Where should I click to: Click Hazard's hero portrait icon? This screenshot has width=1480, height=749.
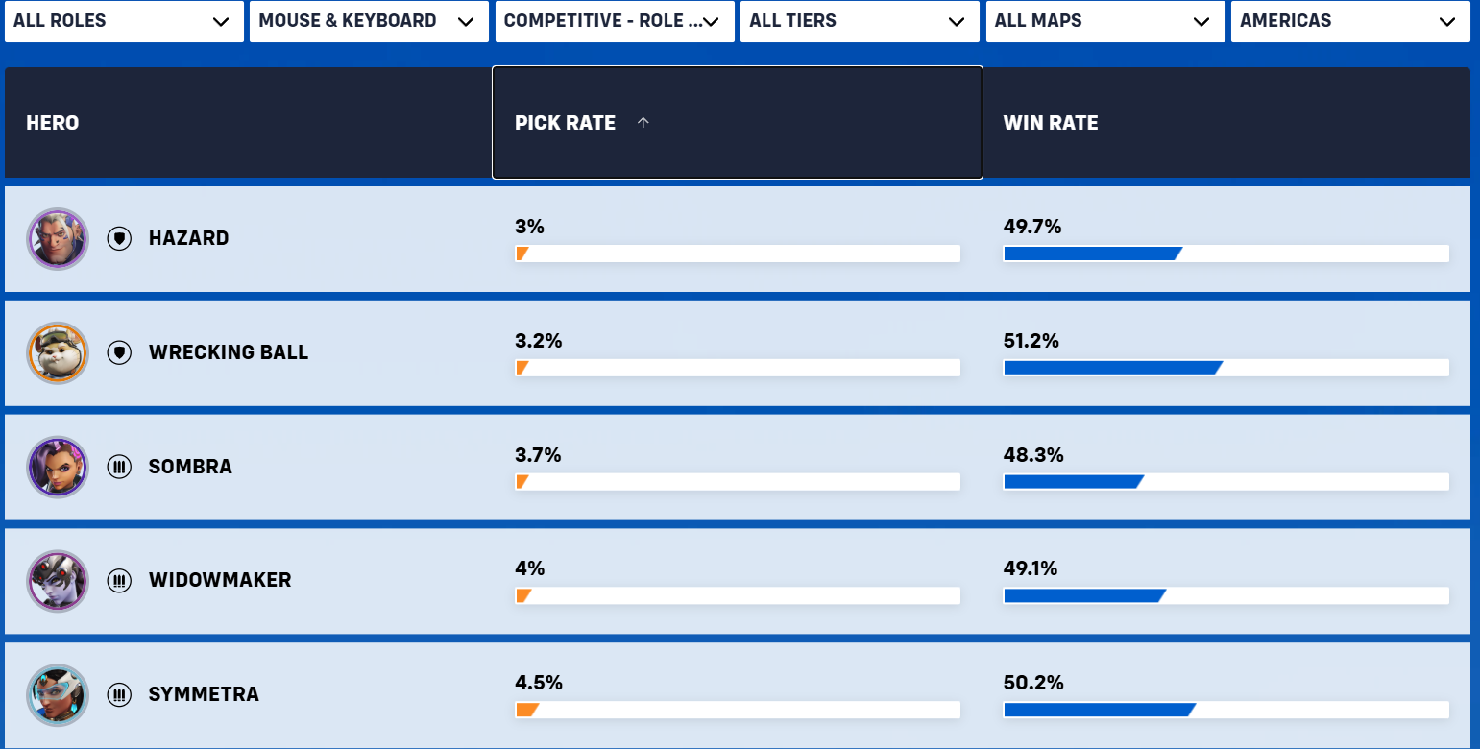point(58,239)
